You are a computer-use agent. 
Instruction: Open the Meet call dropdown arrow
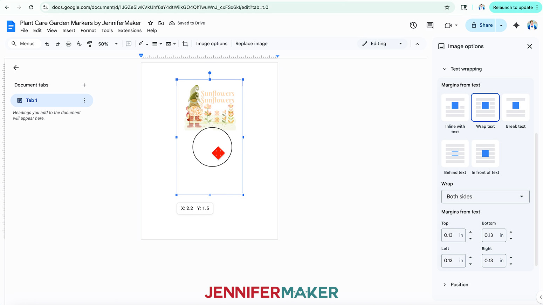[x=456, y=25]
